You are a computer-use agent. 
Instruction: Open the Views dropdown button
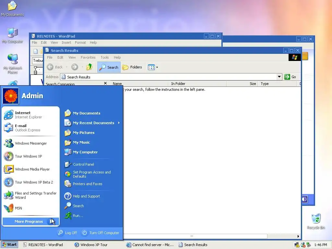tap(153, 67)
